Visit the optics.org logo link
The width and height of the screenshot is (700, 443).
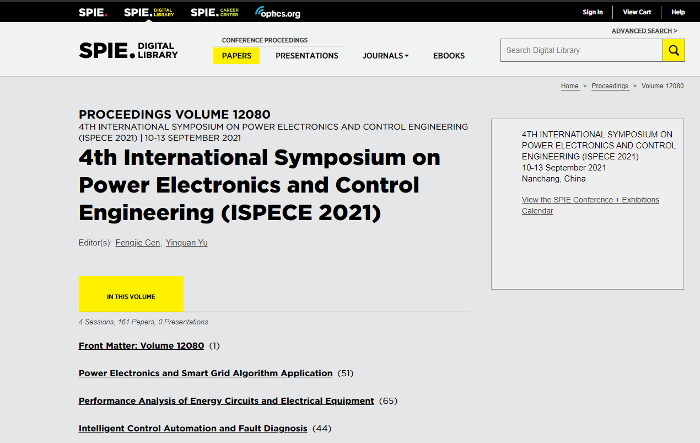(278, 12)
